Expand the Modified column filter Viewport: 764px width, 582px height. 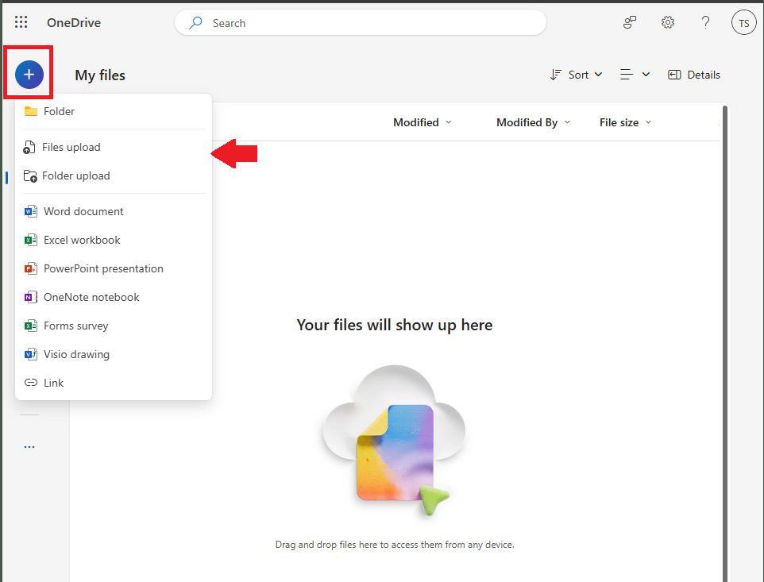click(x=423, y=122)
